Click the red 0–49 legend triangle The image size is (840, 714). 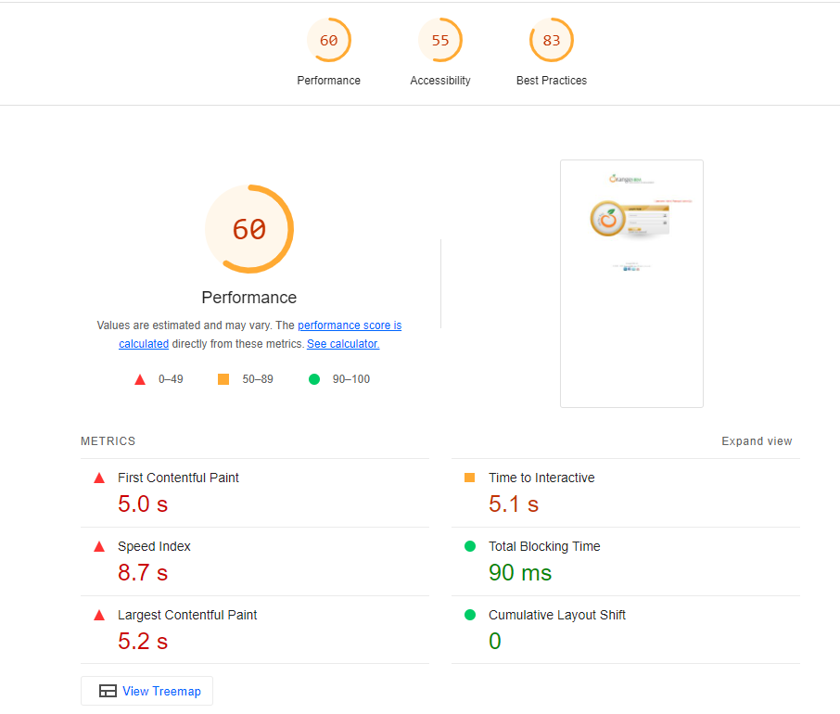pos(140,379)
